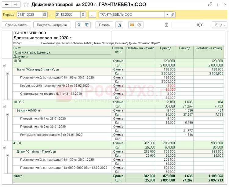
Task: Open calendar for end date 31.12.2020
Action: [x=83, y=14]
